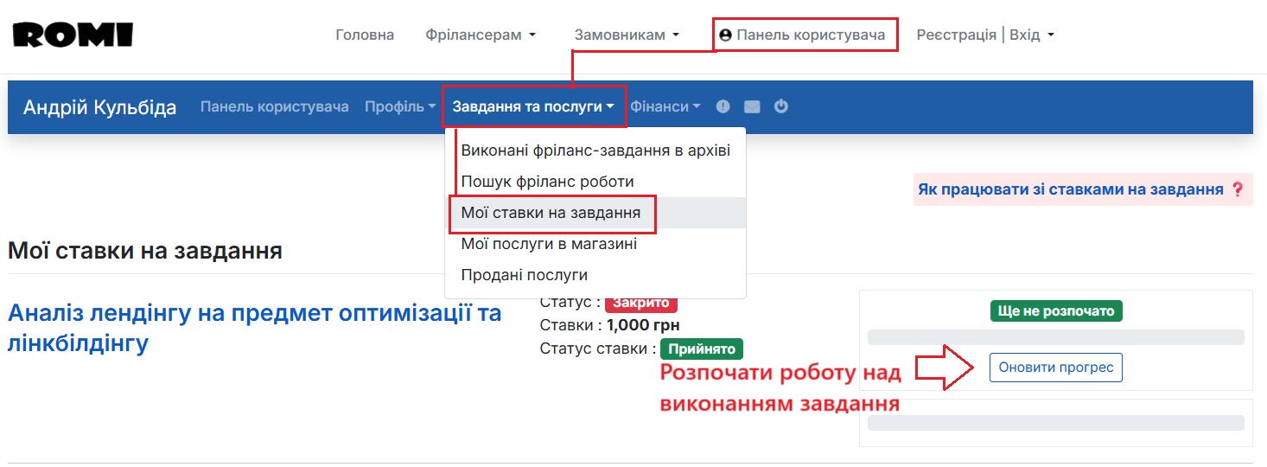Open the messages envelope icon
This screenshot has width=1267, height=467.
pyautogui.click(x=752, y=106)
